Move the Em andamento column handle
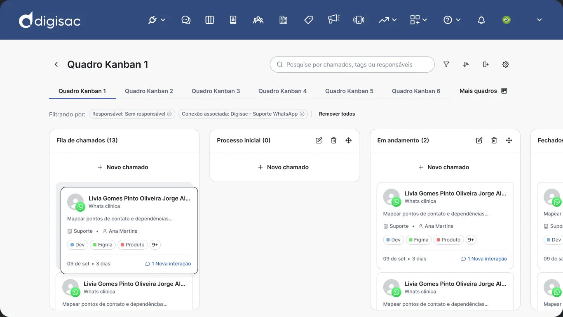The height and width of the screenshot is (317, 563). [x=509, y=140]
